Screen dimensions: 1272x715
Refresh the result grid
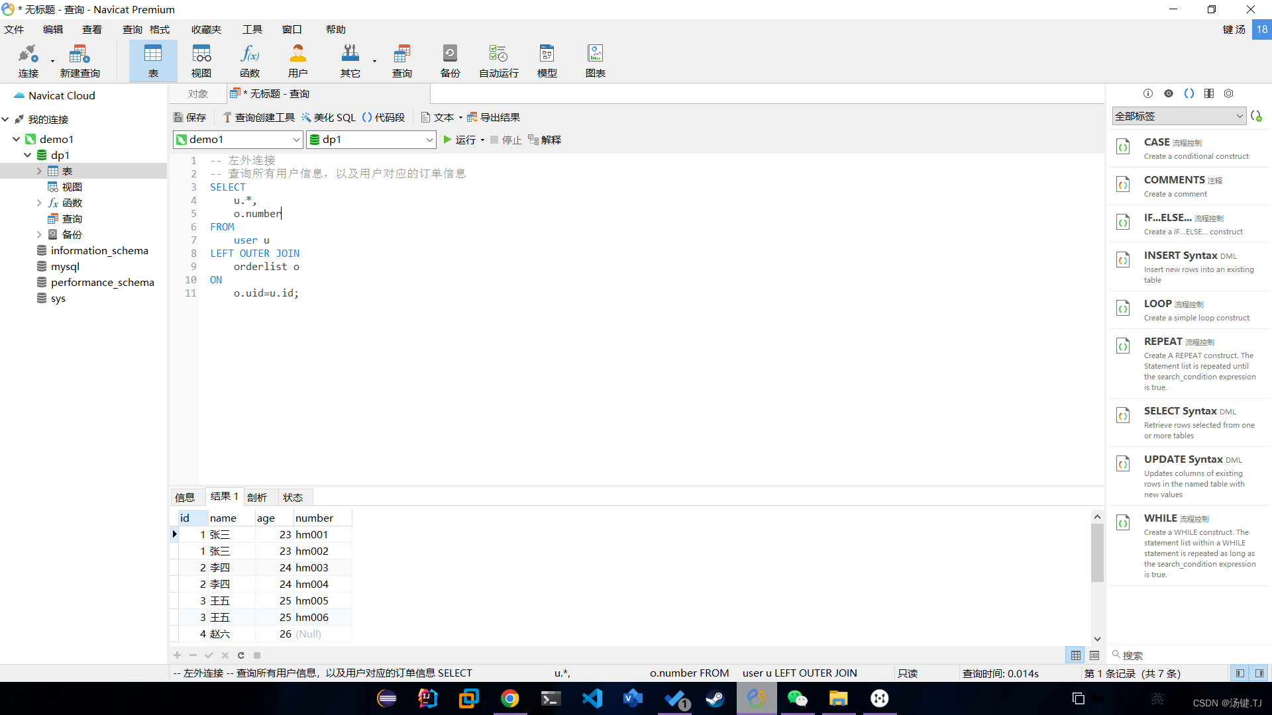pos(241,655)
